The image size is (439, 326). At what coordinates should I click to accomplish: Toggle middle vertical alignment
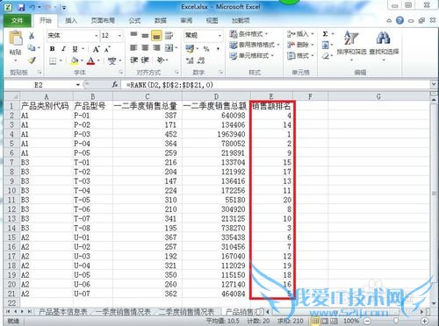click(x=145, y=35)
